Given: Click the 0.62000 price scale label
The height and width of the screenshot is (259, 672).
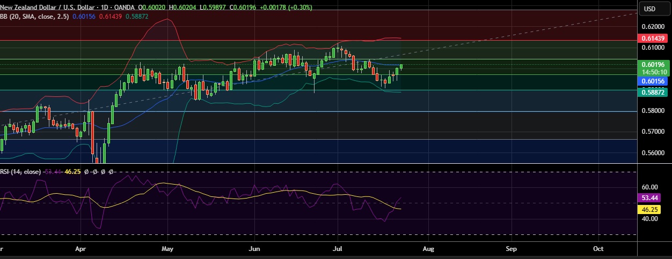Looking at the screenshot, I should [653, 26].
